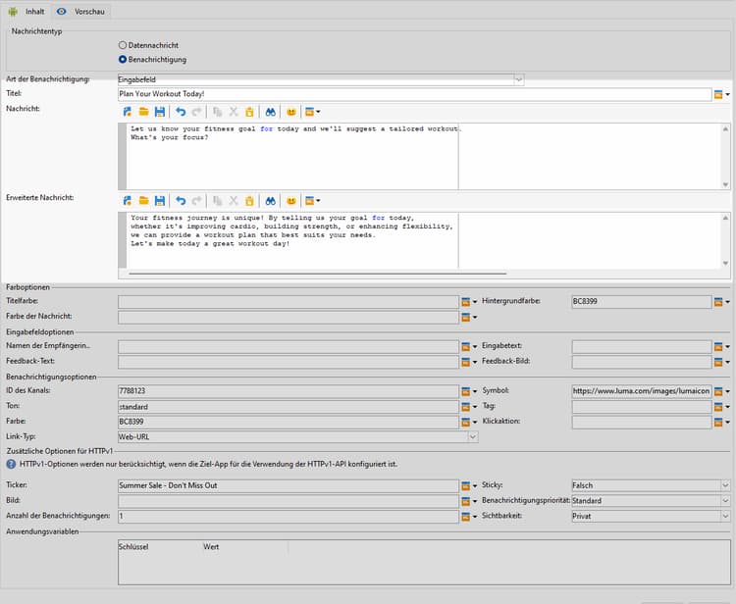Click personalization icon beside the Ticker field

click(466, 485)
